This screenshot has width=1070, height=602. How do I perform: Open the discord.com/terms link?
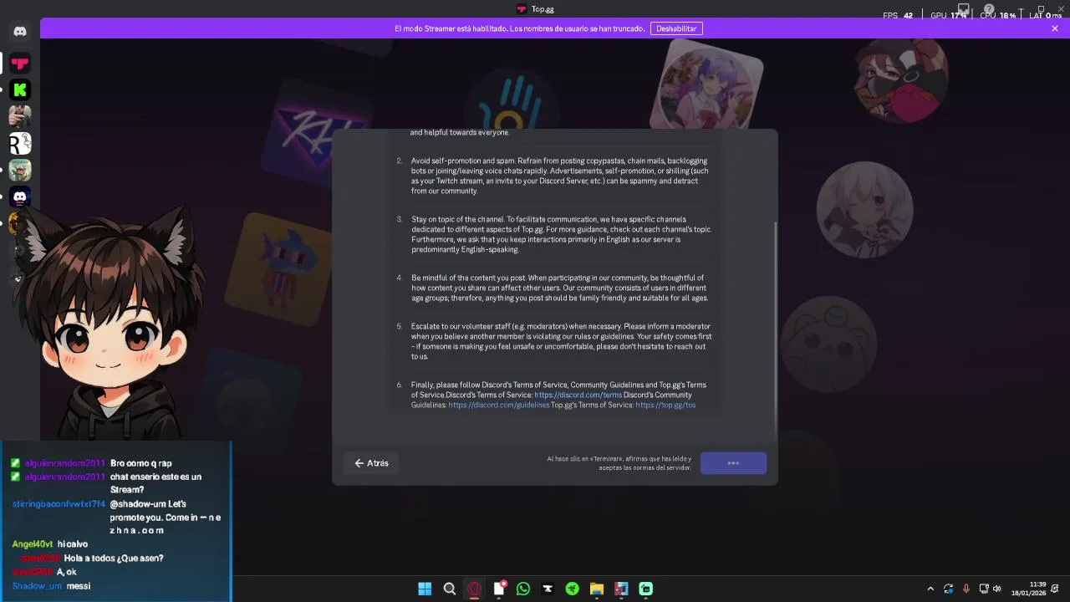pos(578,395)
